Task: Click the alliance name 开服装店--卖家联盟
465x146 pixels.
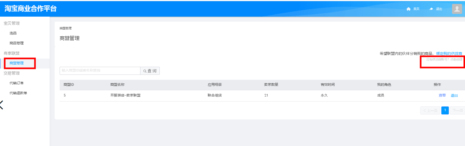Action: point(125,95)
